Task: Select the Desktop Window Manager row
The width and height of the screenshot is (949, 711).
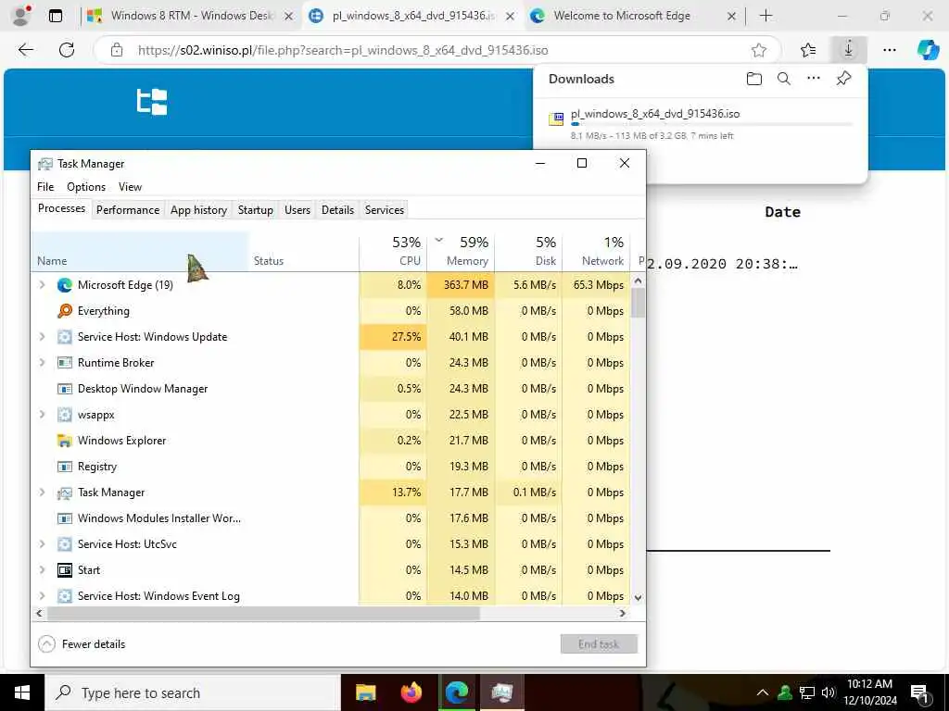Action: (x=331, y=389)
